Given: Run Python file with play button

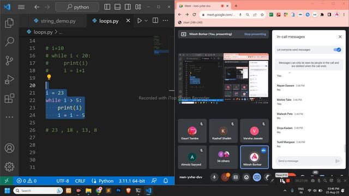Looking at the screenshot, I should 140,21.
